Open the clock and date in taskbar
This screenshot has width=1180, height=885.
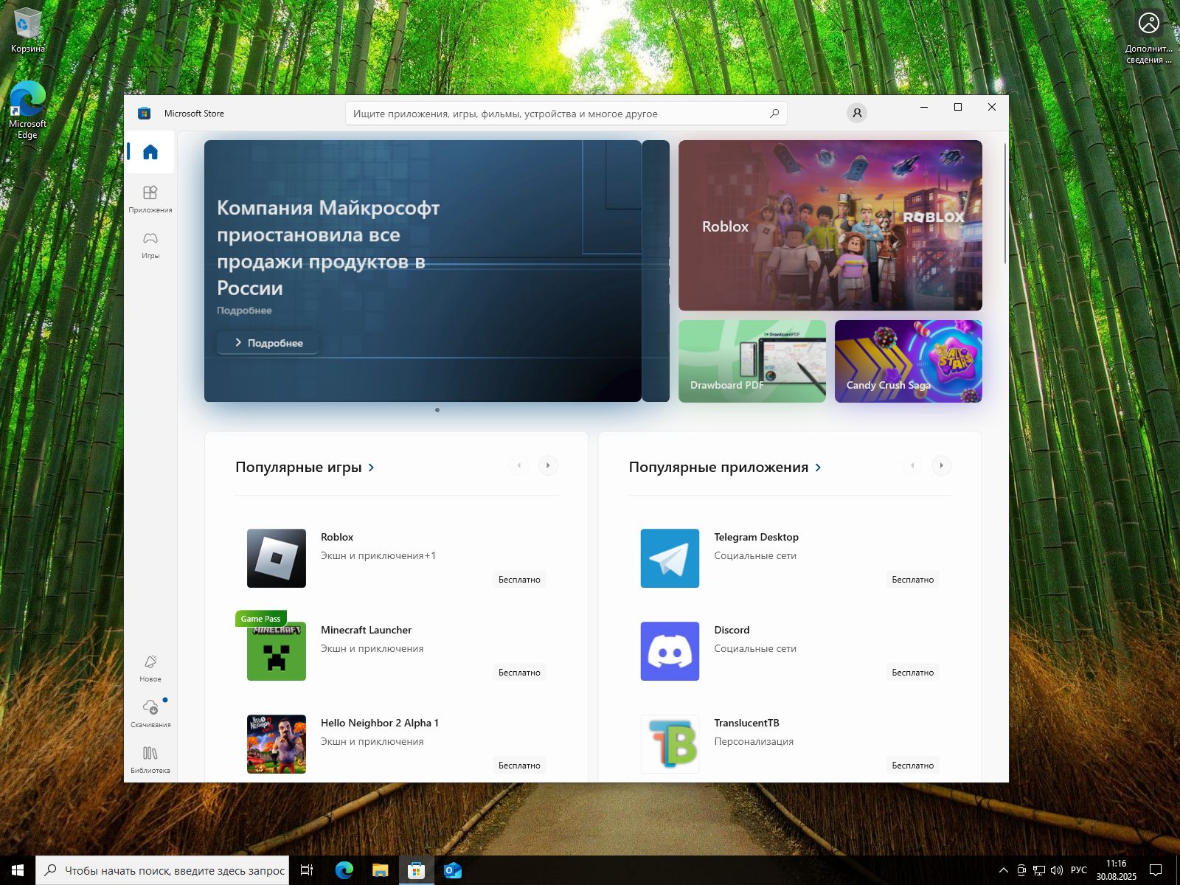click(x=1116, y=870)
